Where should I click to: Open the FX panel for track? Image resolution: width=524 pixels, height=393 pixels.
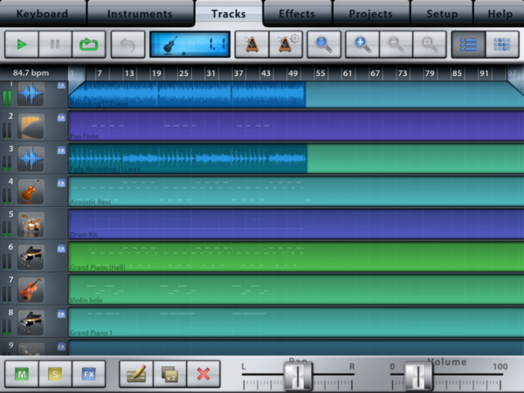click(x=88, y=374)
